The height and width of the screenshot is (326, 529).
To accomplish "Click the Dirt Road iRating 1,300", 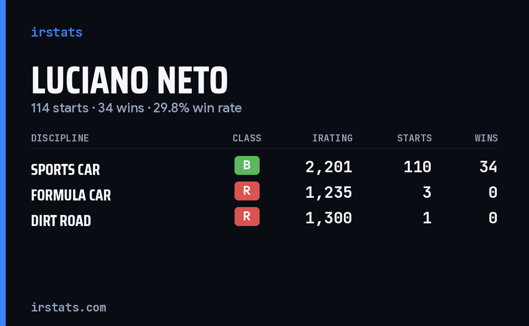I will pos(329,218).
